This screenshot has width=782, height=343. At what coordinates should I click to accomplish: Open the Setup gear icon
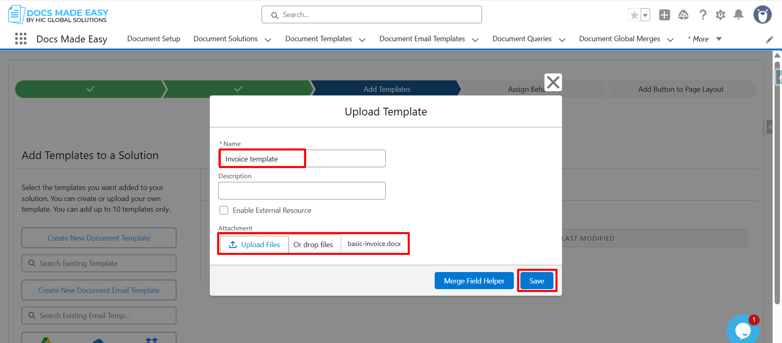(720, 15)
